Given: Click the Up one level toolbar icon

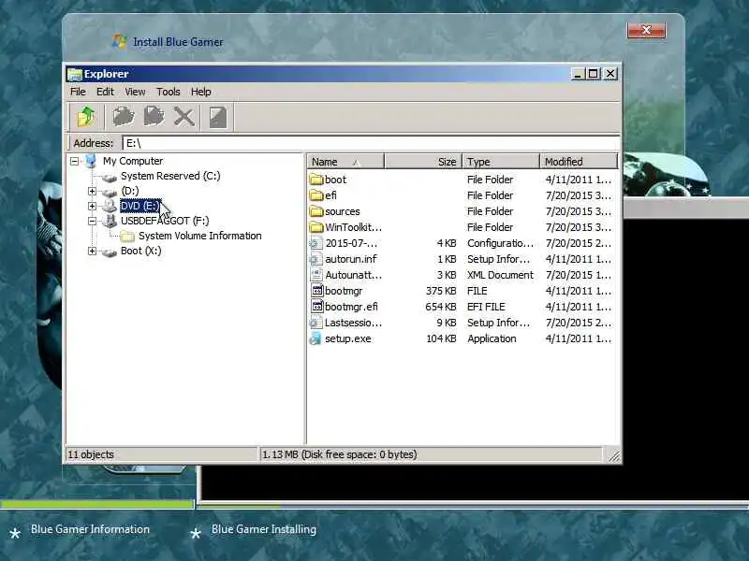Looking at the screenshot, I should [x=86, y=117].
